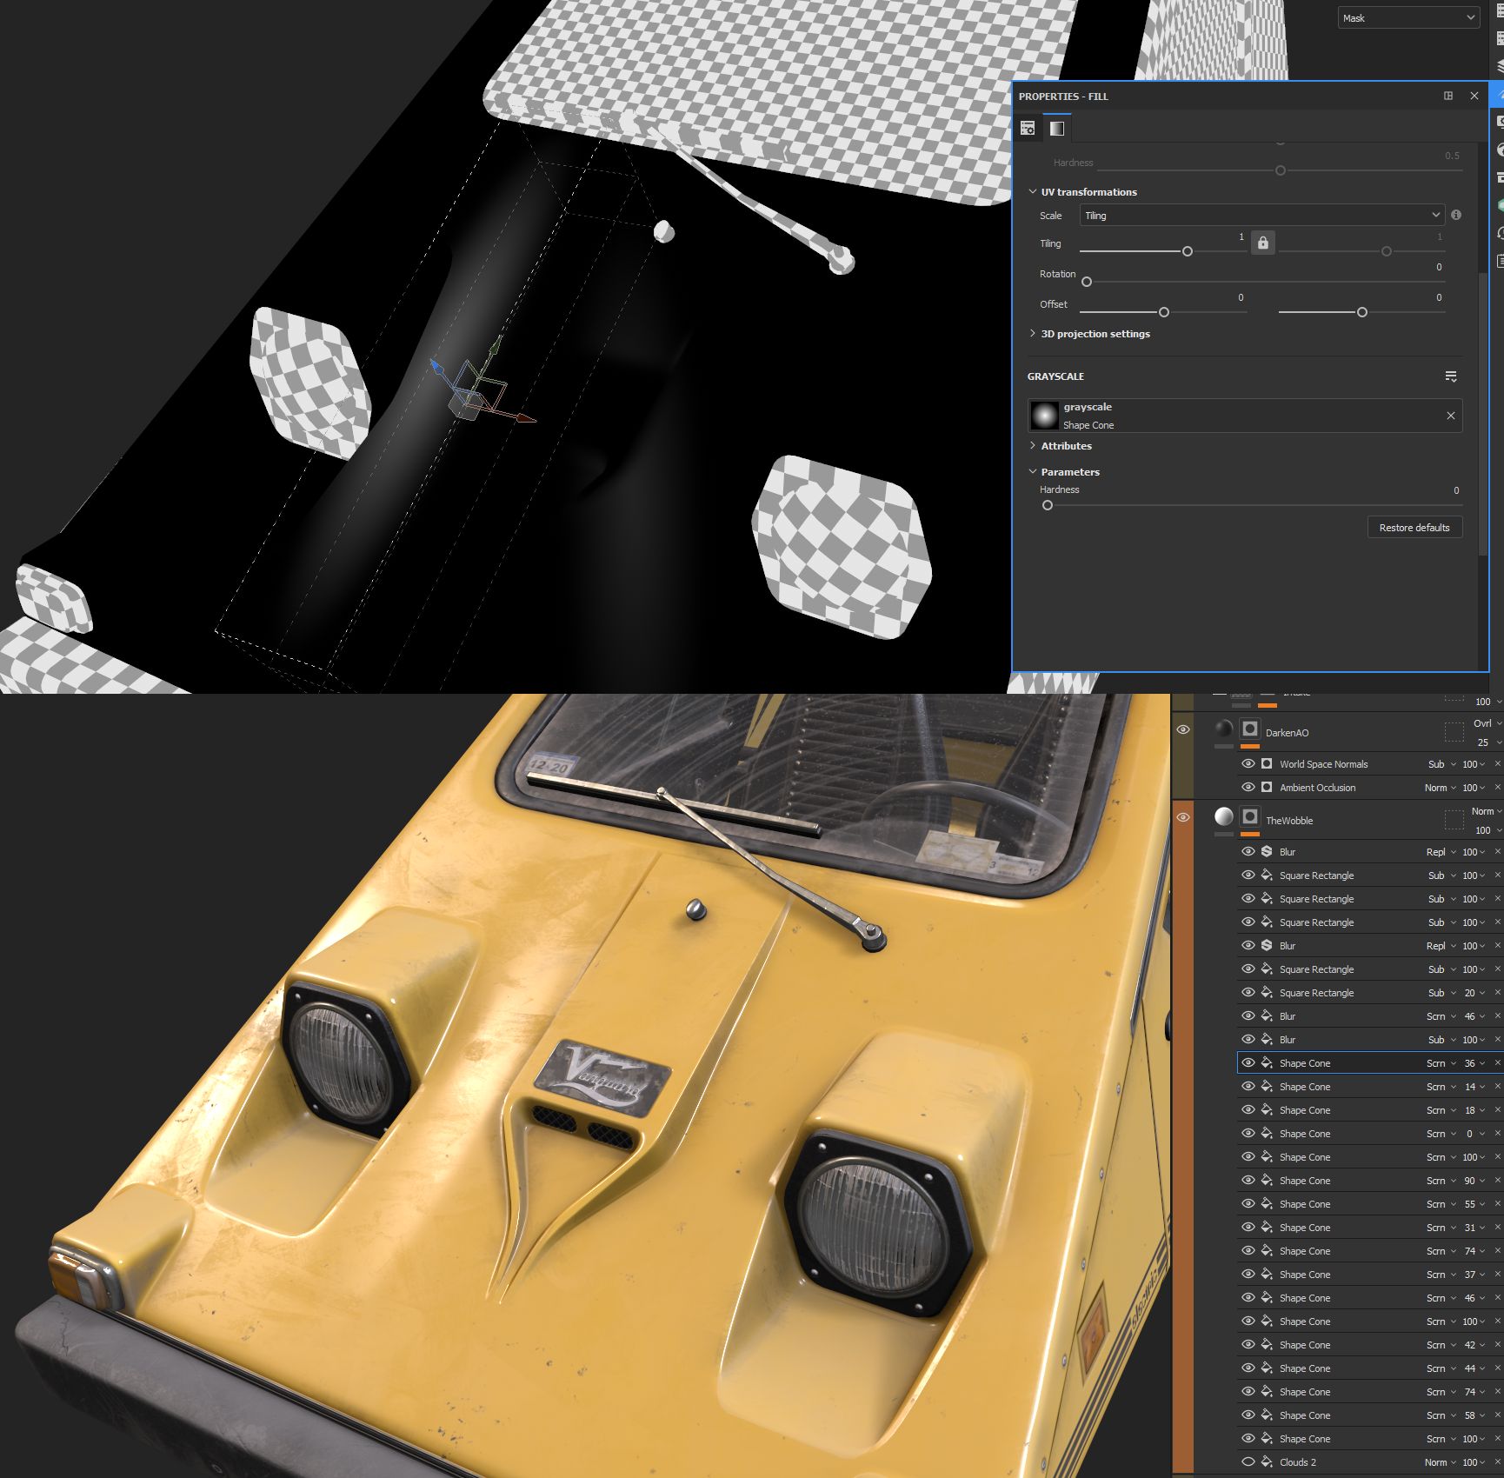Hide the DarkenAO layer
Viewport: 1504px width, 1478px height.
[x=1183, y=729]
